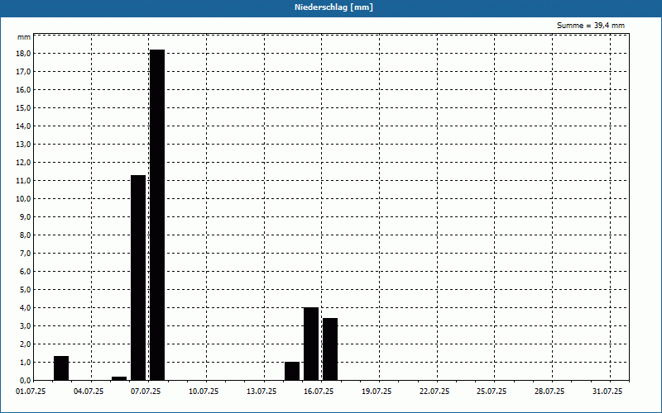Select the y-axis value 8,0
The height and width of the screenshot is (413, 662).
25,235
